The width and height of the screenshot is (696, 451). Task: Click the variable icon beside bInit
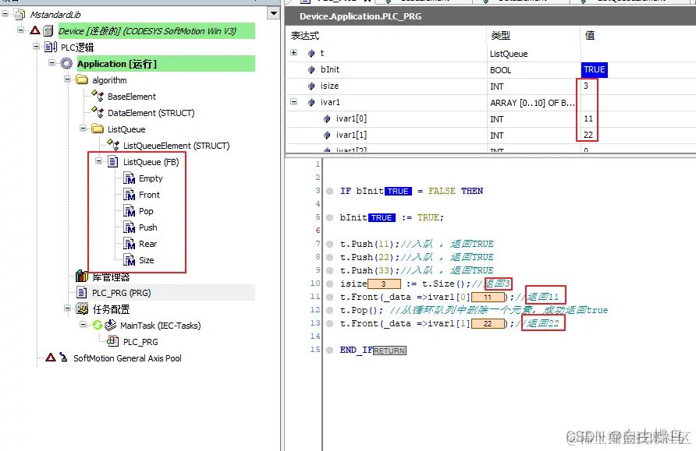point(311,69)
